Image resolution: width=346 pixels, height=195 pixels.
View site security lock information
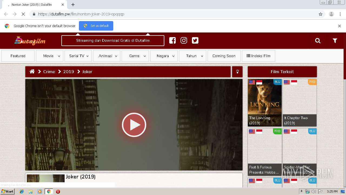pyautogui.click(x=34, y=14)
